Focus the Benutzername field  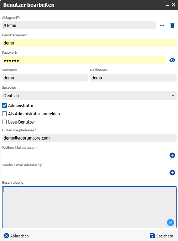89,43
